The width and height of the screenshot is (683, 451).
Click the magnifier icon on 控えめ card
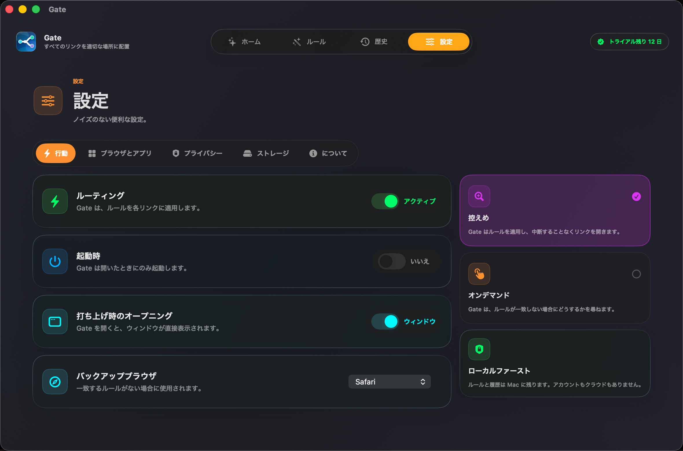[479, 196]
